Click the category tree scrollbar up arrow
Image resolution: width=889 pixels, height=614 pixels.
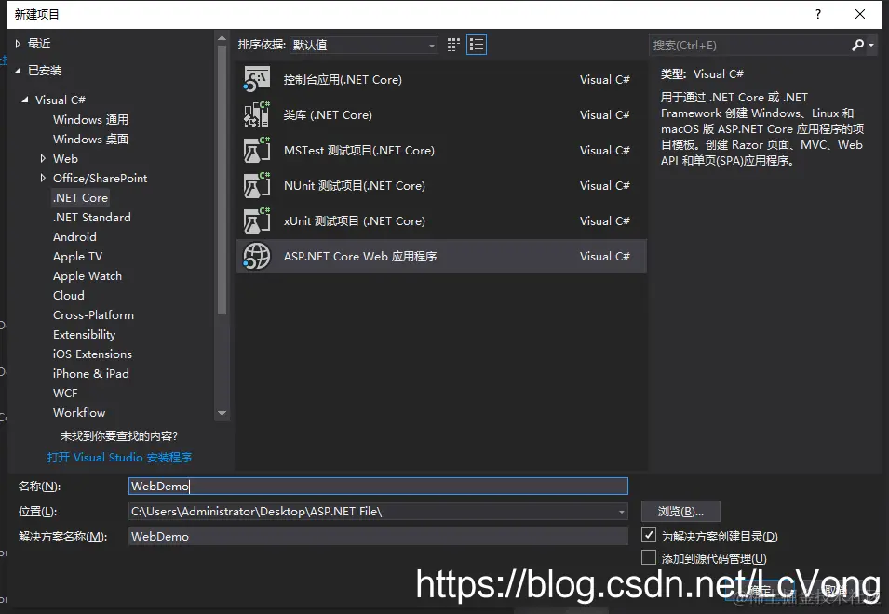click(x=222, y=38)
